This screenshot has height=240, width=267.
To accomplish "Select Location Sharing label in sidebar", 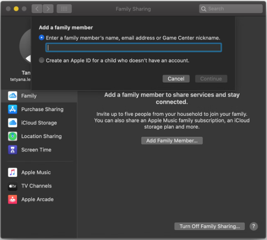I will point(41,136).
